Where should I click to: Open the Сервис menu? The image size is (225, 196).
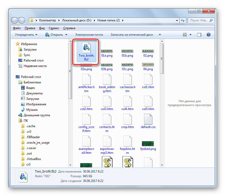tap(54, 28)
